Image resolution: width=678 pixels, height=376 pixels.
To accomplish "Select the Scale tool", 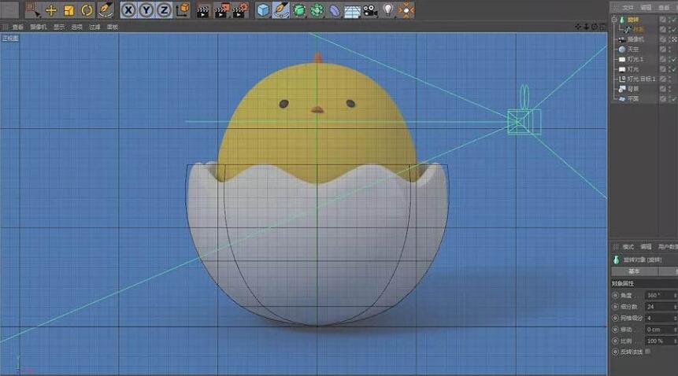I will tap(69, 10).
